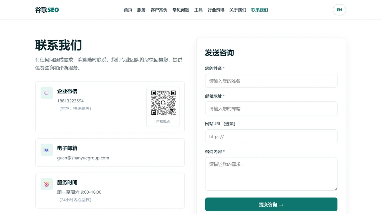Click into the 咨询内容 textarea
Image resolution: width=381 pixels, height=214 pixels.
(271, 174)
